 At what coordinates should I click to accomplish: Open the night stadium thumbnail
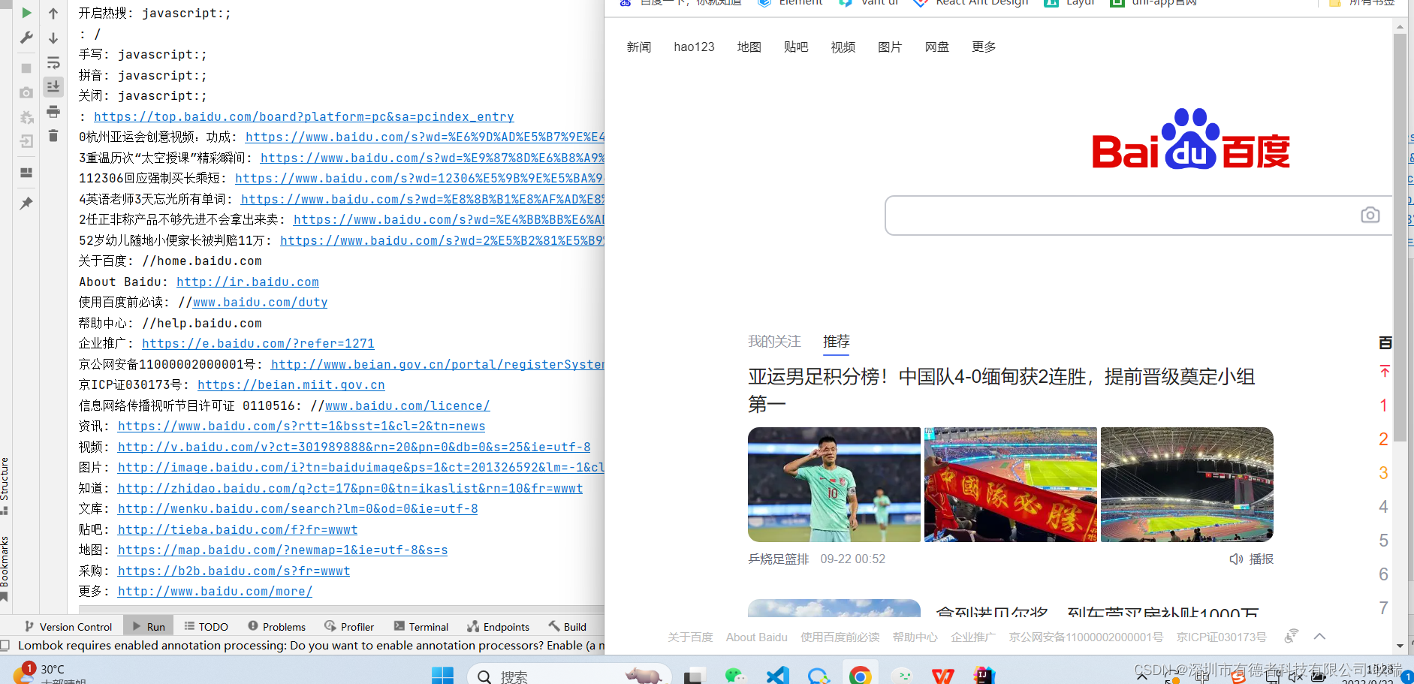tap(1187, 485)
